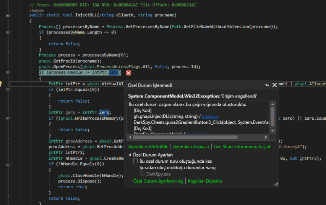Open Özel Durum Ayarlarını Aç

158,181
